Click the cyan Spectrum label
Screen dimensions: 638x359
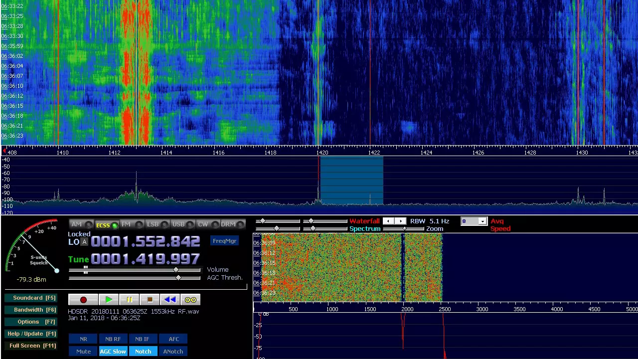coord(365,229)
